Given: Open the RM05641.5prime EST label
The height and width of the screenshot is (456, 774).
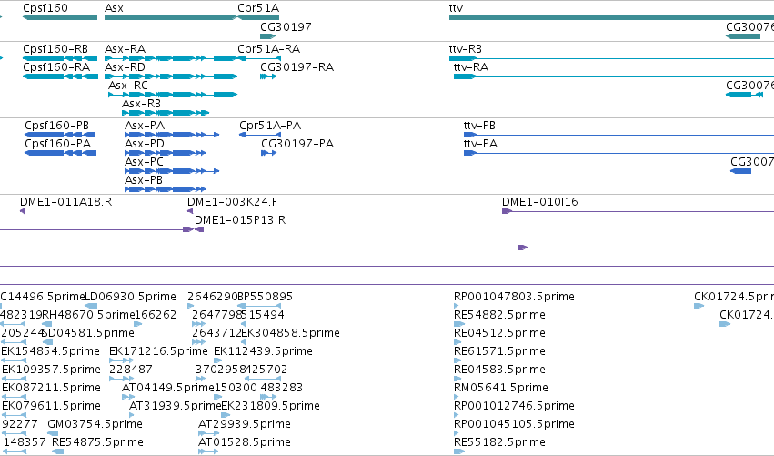Looking at the screenshot, I should 500,389.
